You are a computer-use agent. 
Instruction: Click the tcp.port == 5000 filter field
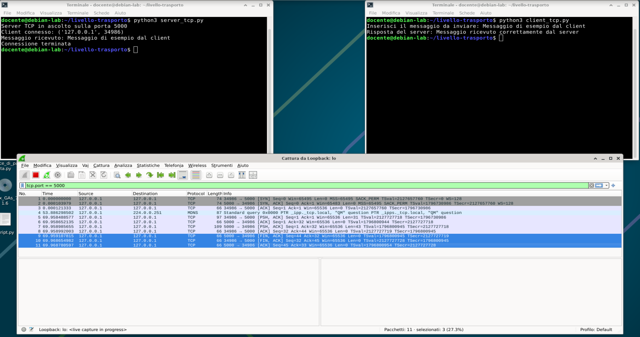[306, 185]
